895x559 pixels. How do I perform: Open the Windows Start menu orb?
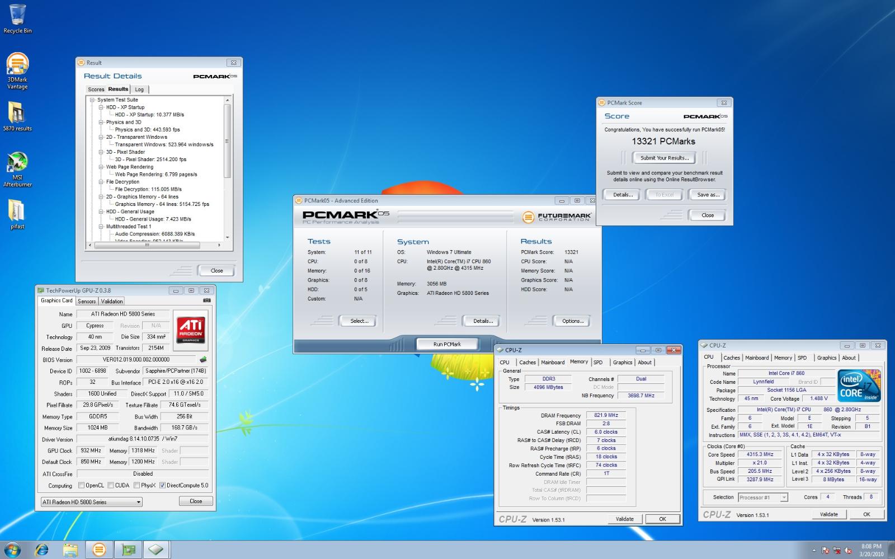coord(12,549)
